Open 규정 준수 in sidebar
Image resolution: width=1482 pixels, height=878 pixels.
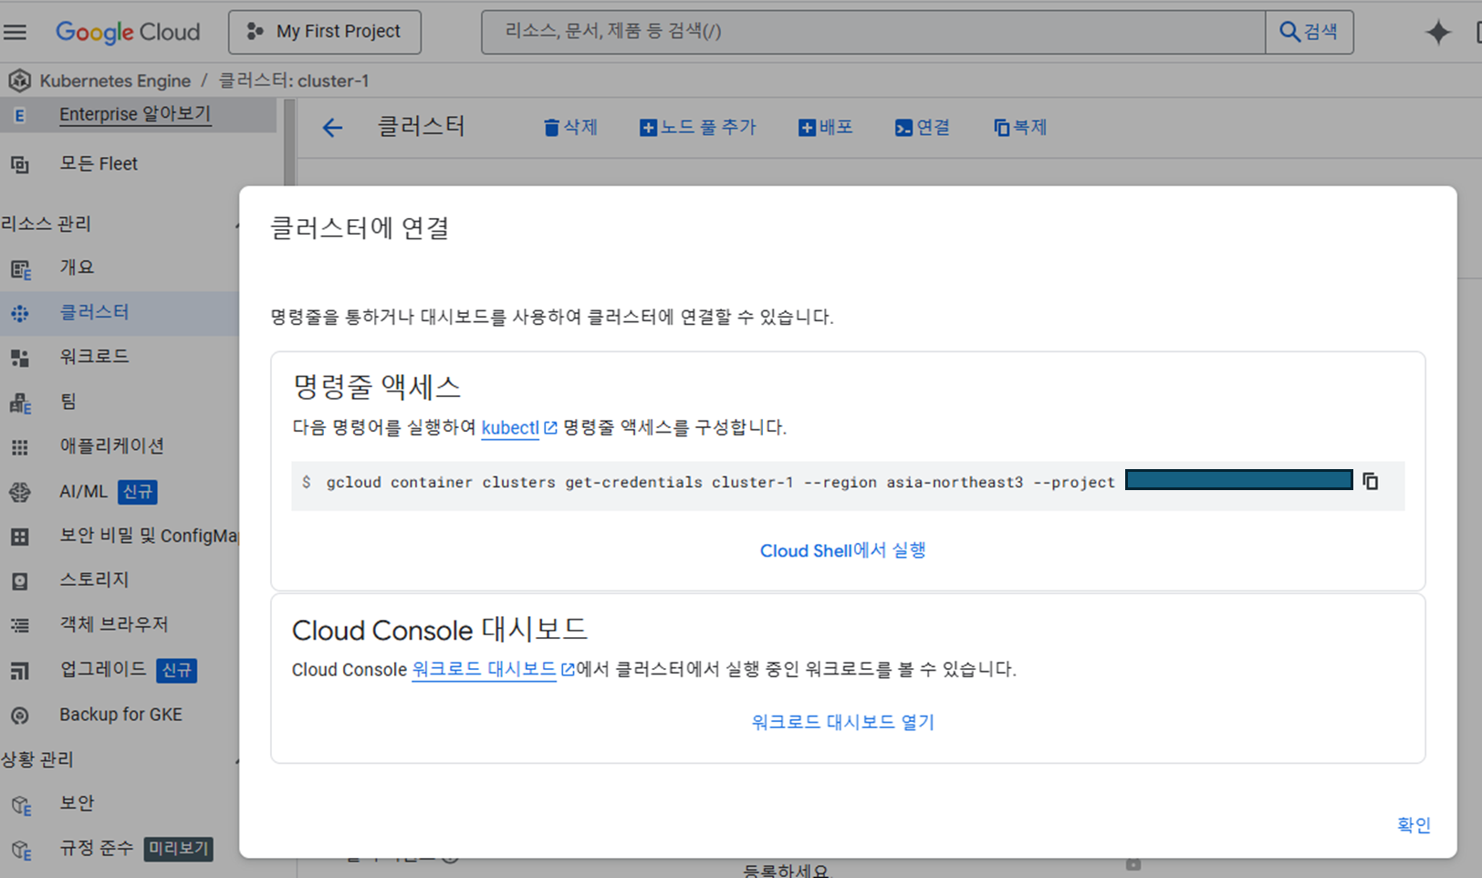click(96, 848)
